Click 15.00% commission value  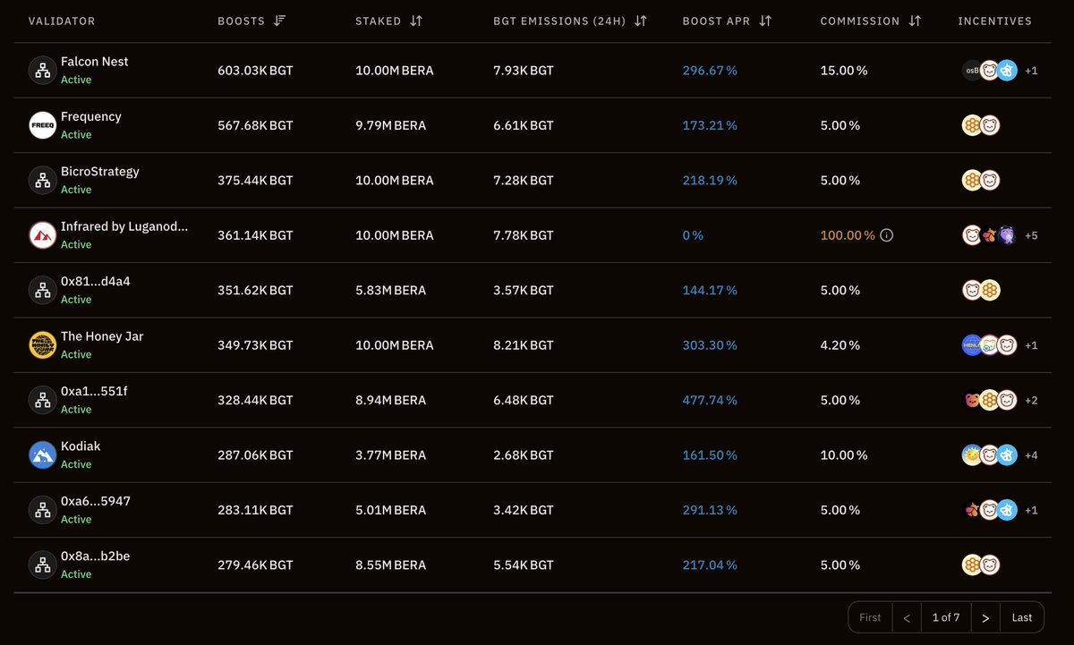pyautogui.click(x=844, y=70)
